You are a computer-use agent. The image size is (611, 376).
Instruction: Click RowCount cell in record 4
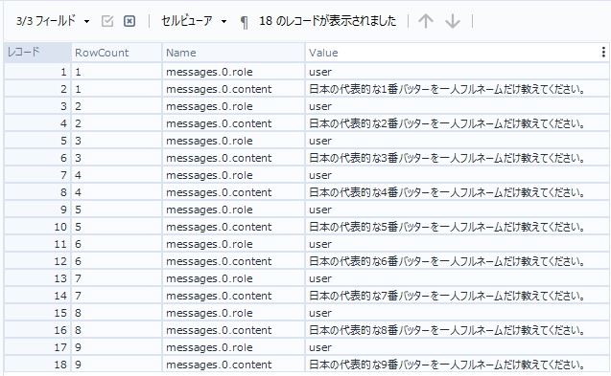[x=116, y=123]
